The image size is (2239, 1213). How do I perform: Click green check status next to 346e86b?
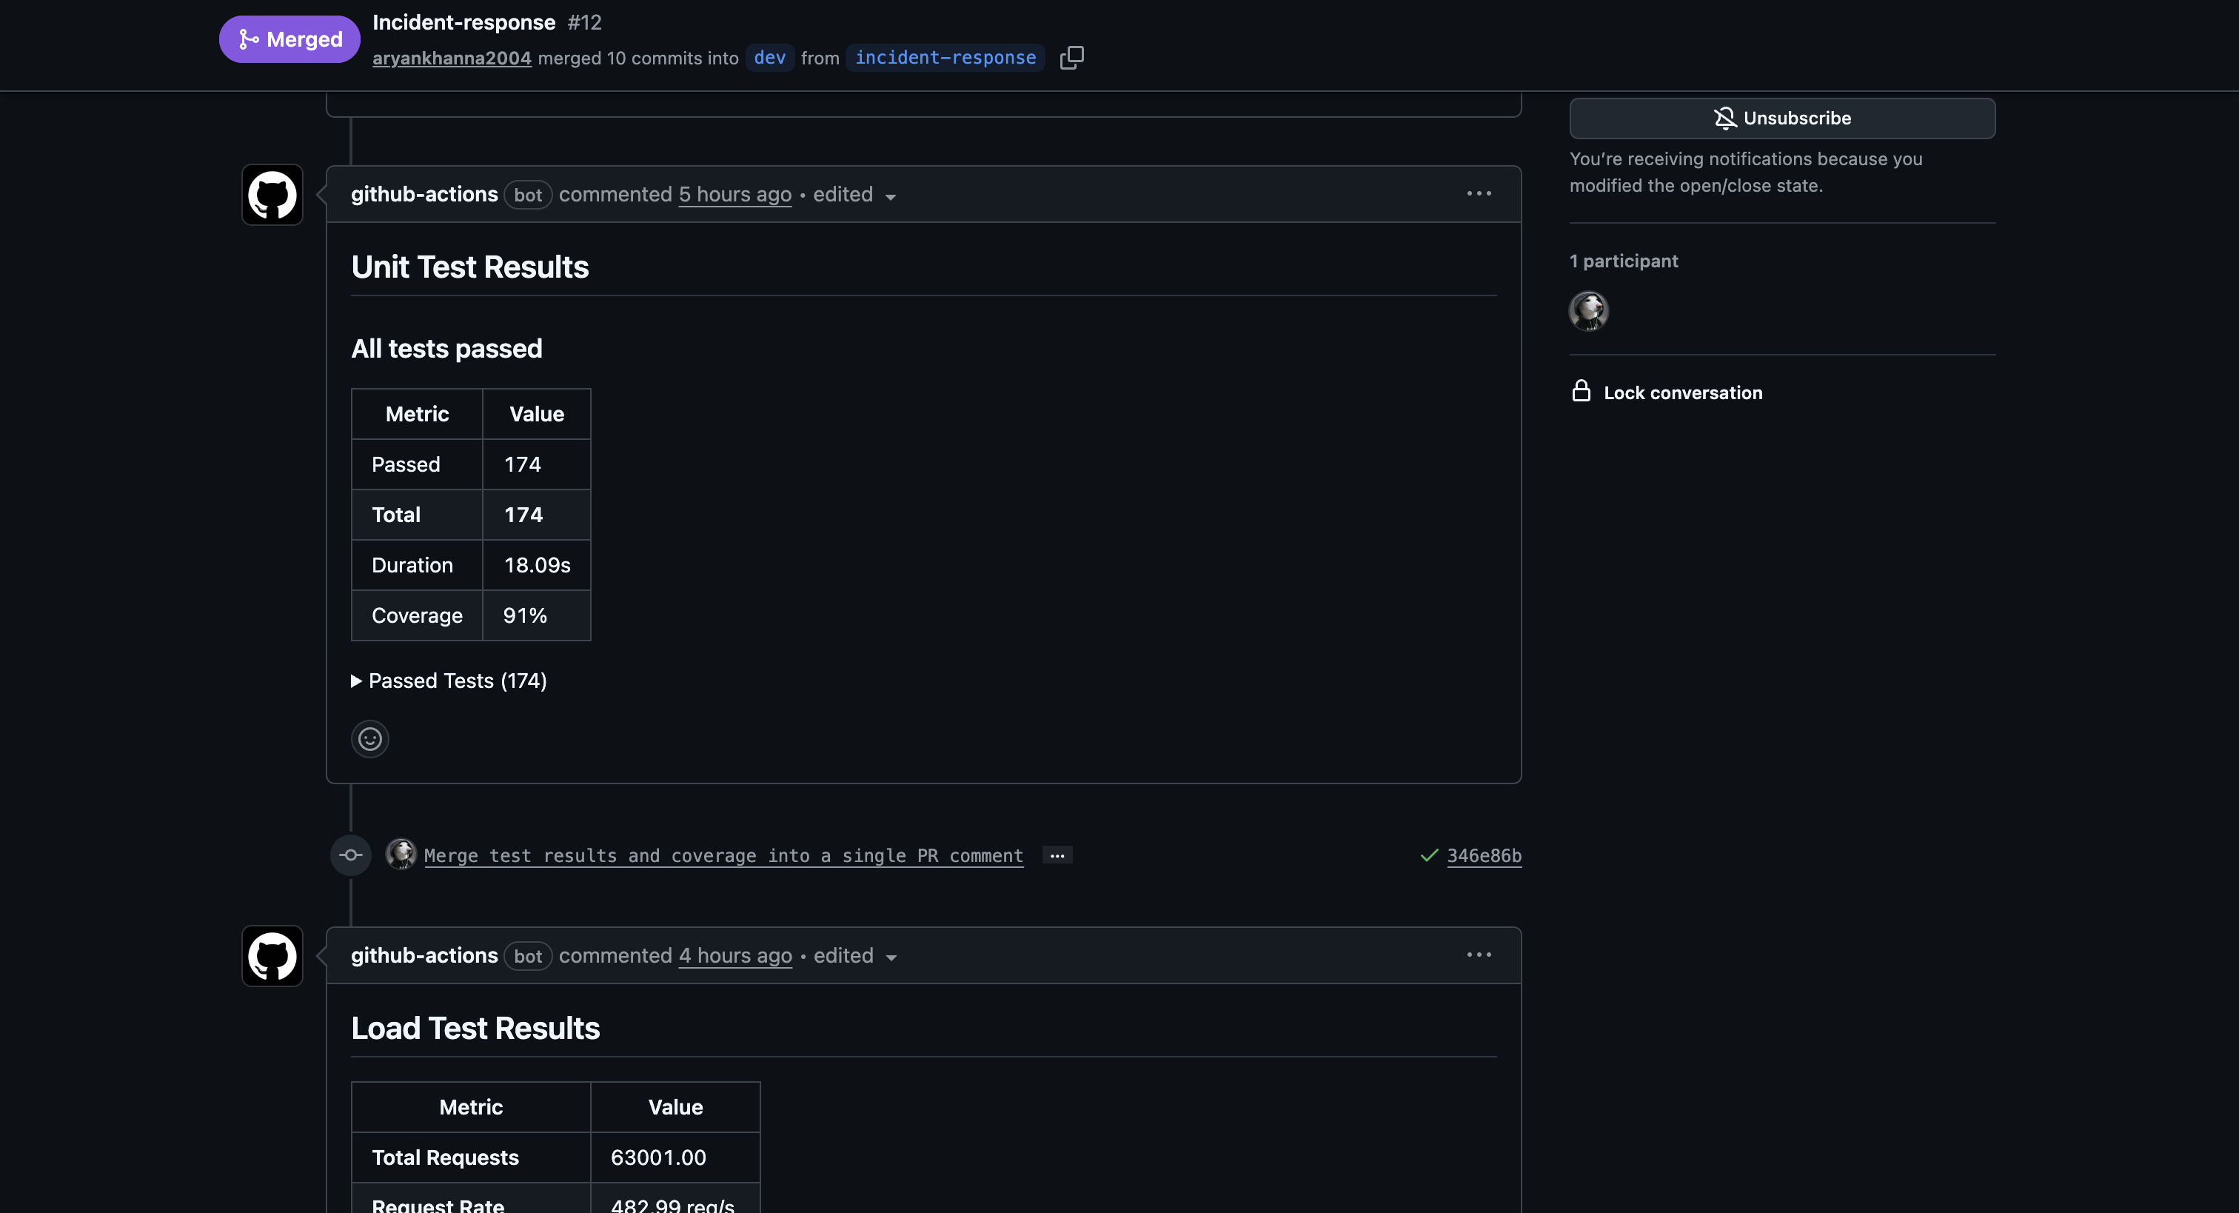pos(1428,855)
